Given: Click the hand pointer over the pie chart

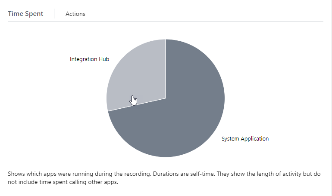Looking at the screenshot, I should [133, 100].
